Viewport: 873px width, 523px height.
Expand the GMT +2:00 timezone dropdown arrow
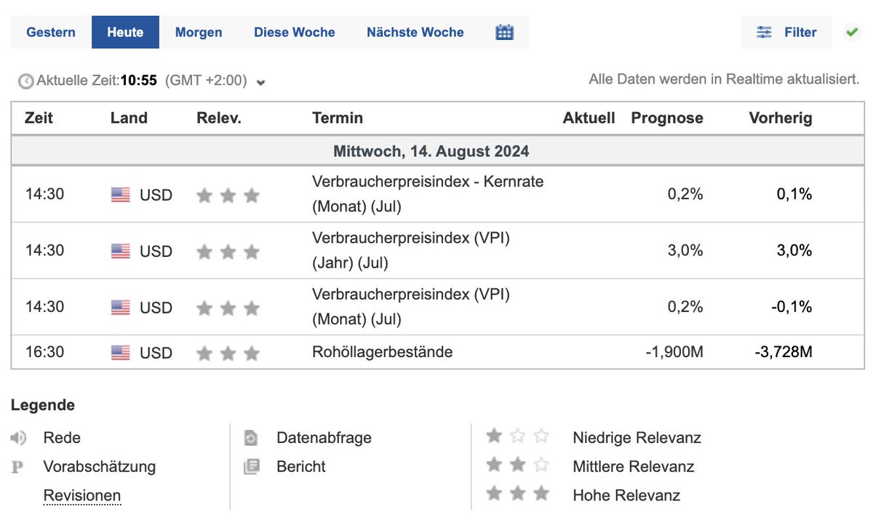click(x=261, y=82)
